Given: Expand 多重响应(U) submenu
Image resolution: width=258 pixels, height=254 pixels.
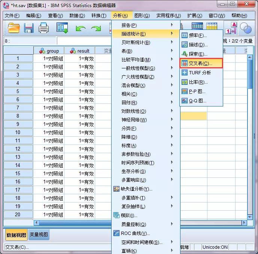Looking at the screenshot, I should (x=146, y=180).
